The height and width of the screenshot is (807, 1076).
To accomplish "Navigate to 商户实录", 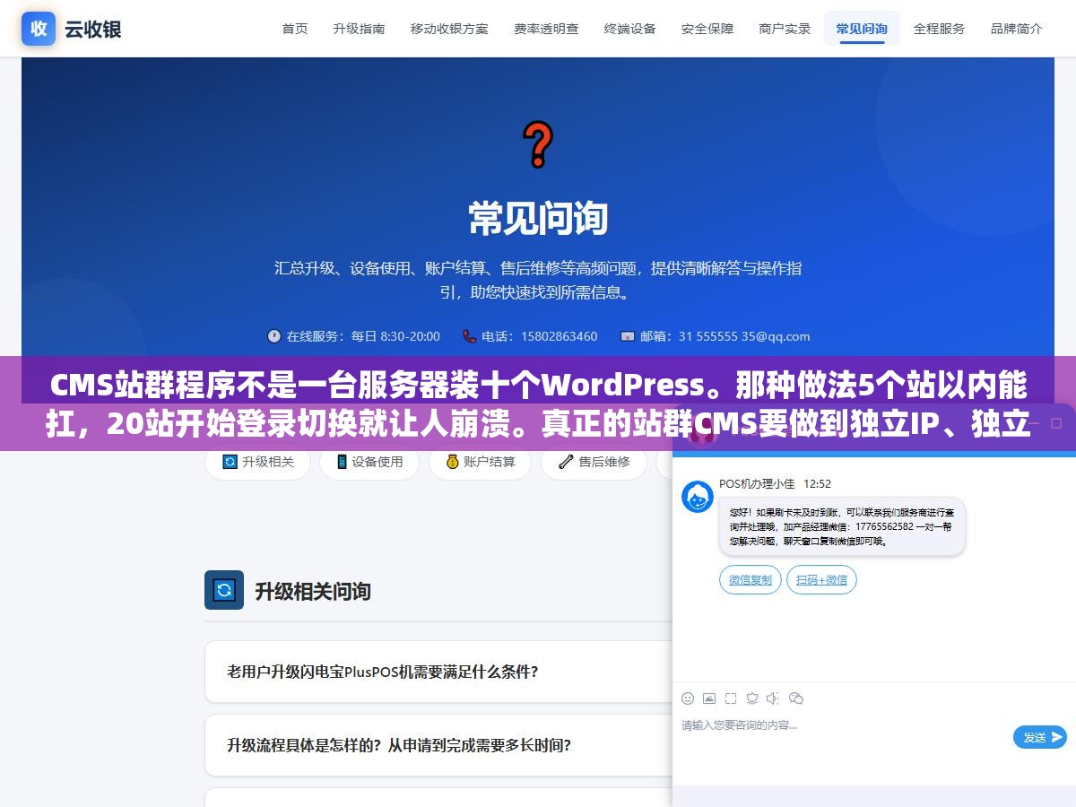I will pyautogui.click(x=785, y=29).
